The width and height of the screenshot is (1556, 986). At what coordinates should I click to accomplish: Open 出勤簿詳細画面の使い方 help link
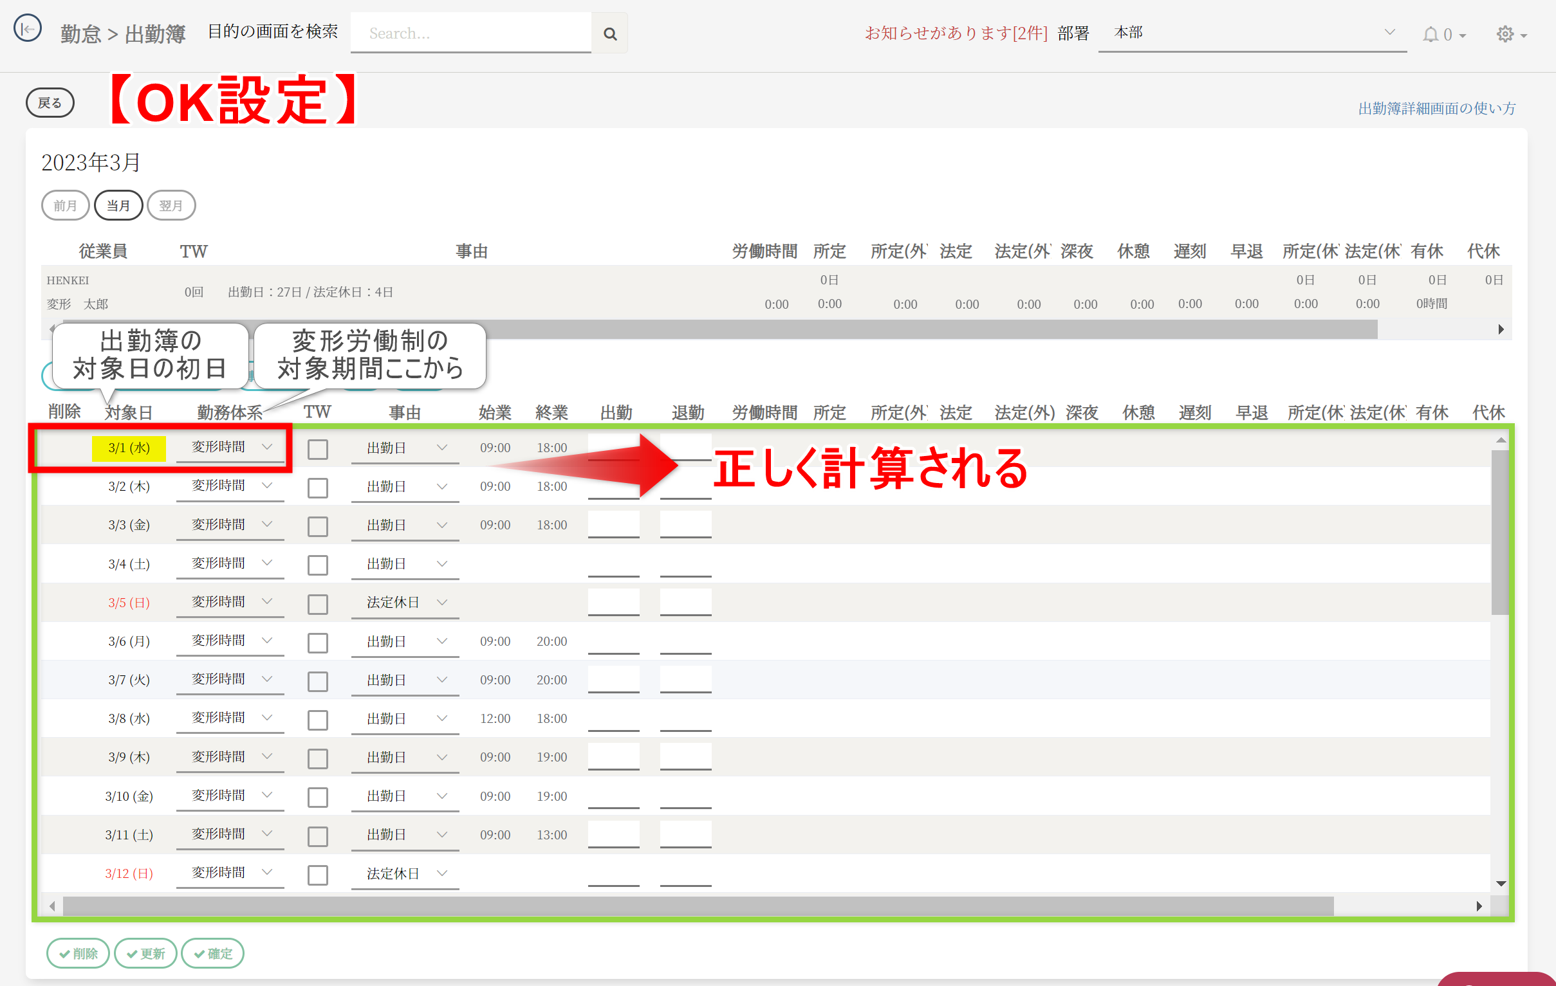[1436, 109]
